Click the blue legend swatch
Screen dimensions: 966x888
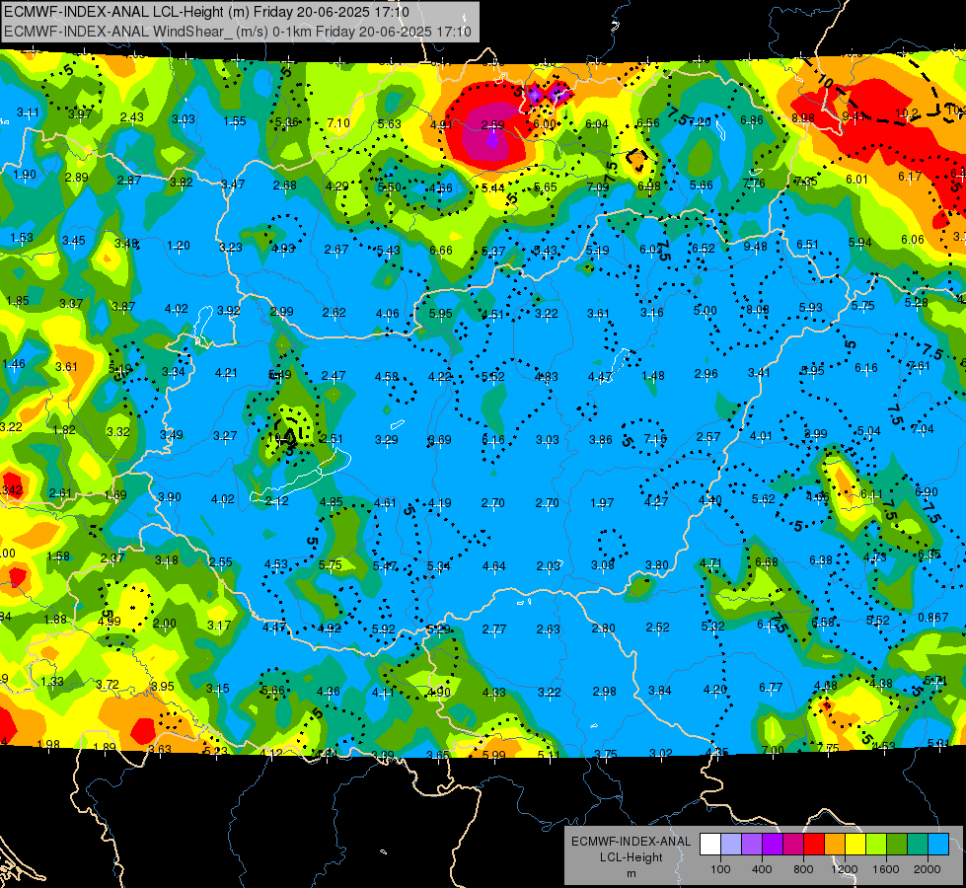937,845
